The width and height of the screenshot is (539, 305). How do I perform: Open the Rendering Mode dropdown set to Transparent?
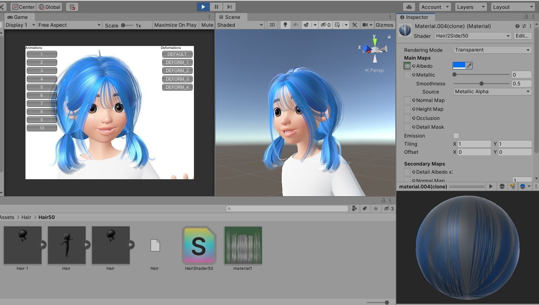coord(492,50)
